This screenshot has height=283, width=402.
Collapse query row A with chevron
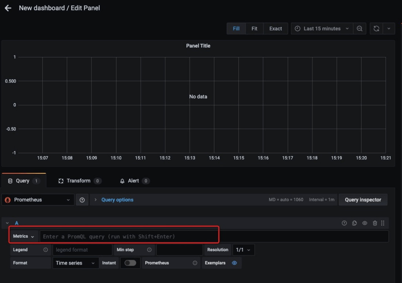pyautogui.click(x=7, y=223)
